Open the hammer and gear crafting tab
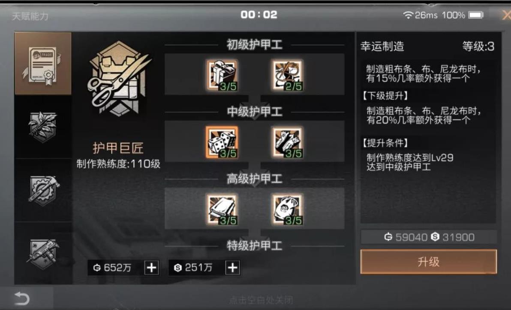 43,191
